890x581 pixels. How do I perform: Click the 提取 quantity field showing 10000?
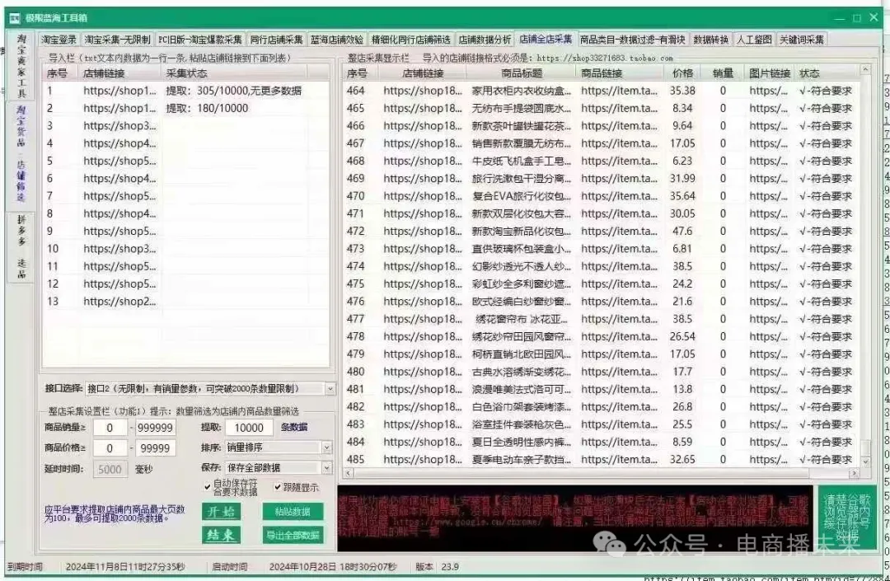tap(249, 428)
